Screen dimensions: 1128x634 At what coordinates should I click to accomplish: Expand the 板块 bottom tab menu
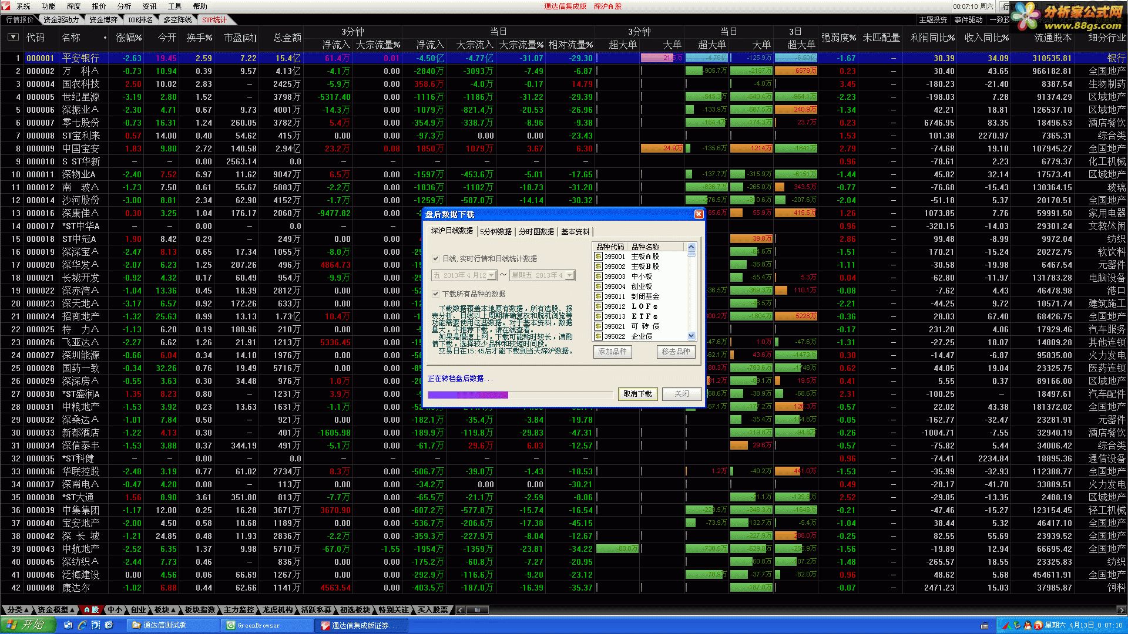click(x=165, y=610)
